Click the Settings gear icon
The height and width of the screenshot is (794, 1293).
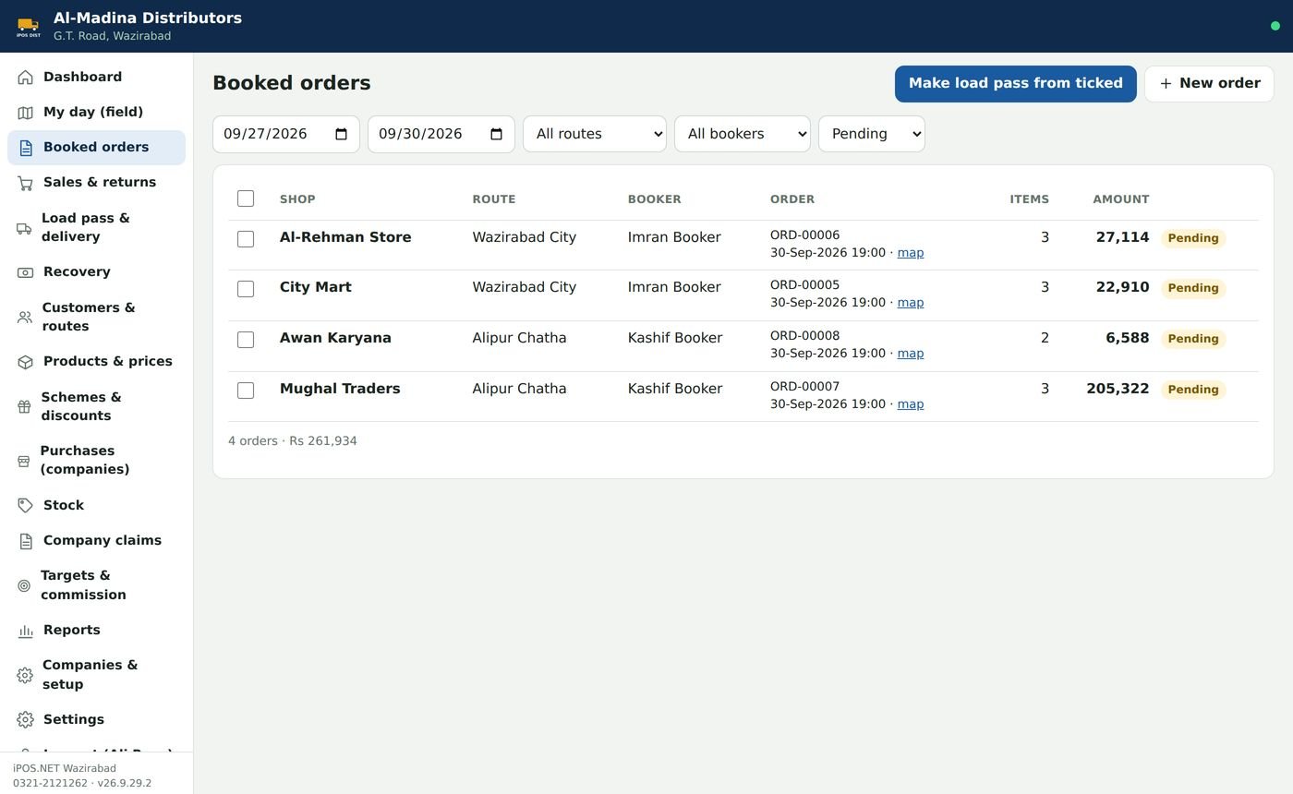tap(25, 719)
